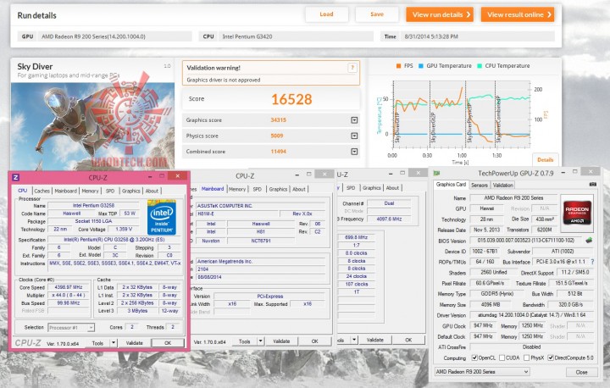This screenshot has height=388, width=610.
Task: Click the Driver Version field in GPU-Z
Action: pyautogui.click(x=531, y=315)
